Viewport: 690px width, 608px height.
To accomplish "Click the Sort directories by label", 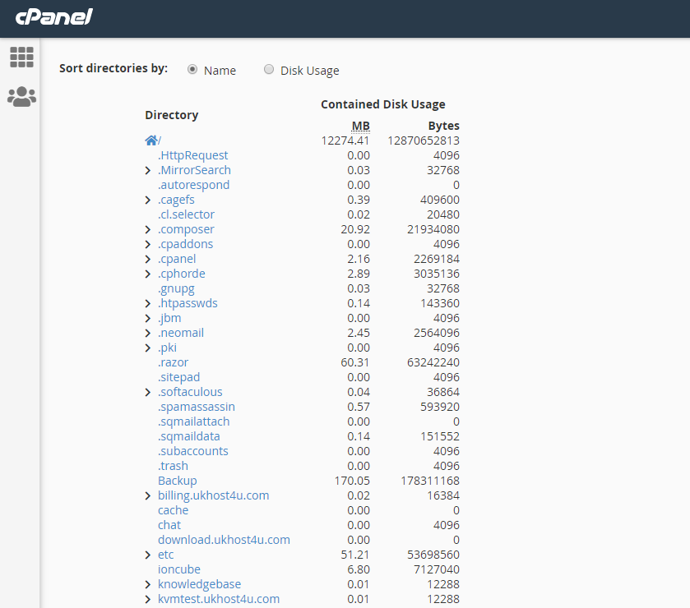I will click(113, 68).
